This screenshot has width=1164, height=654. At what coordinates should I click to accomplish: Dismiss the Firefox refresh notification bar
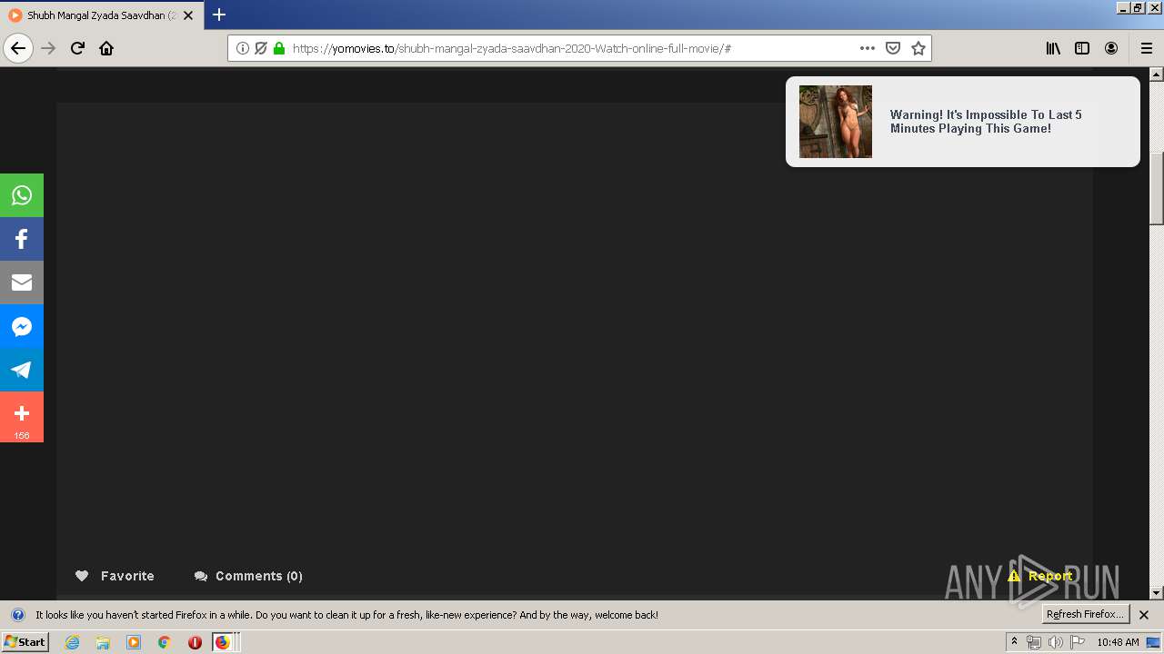coord(1144,615)
